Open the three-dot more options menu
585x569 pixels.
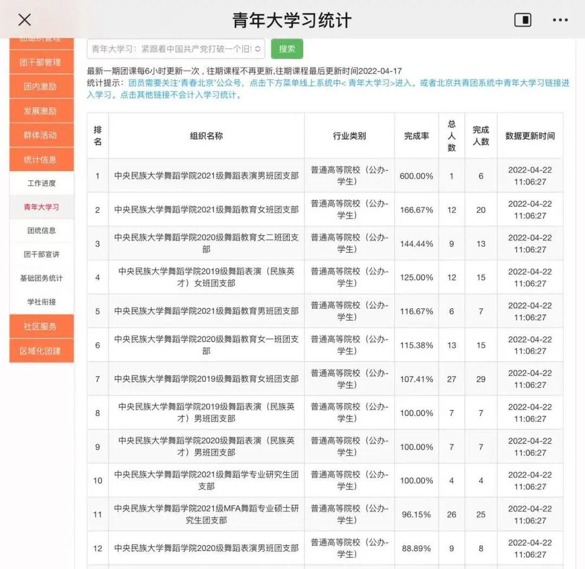click(560, 20)
